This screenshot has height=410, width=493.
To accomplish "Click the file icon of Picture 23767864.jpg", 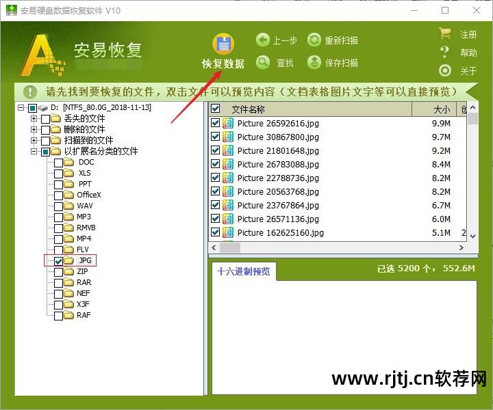I will tap(228, 205).
